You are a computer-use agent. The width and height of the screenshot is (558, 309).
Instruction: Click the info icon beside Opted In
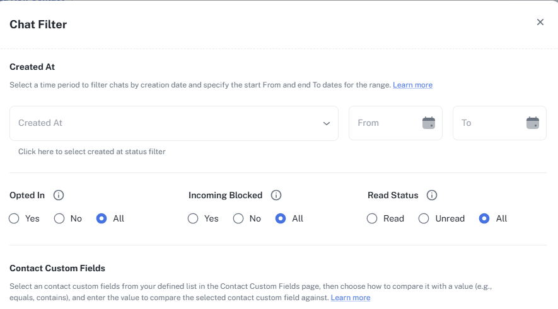pyautogui.click(x=59, y=195)
